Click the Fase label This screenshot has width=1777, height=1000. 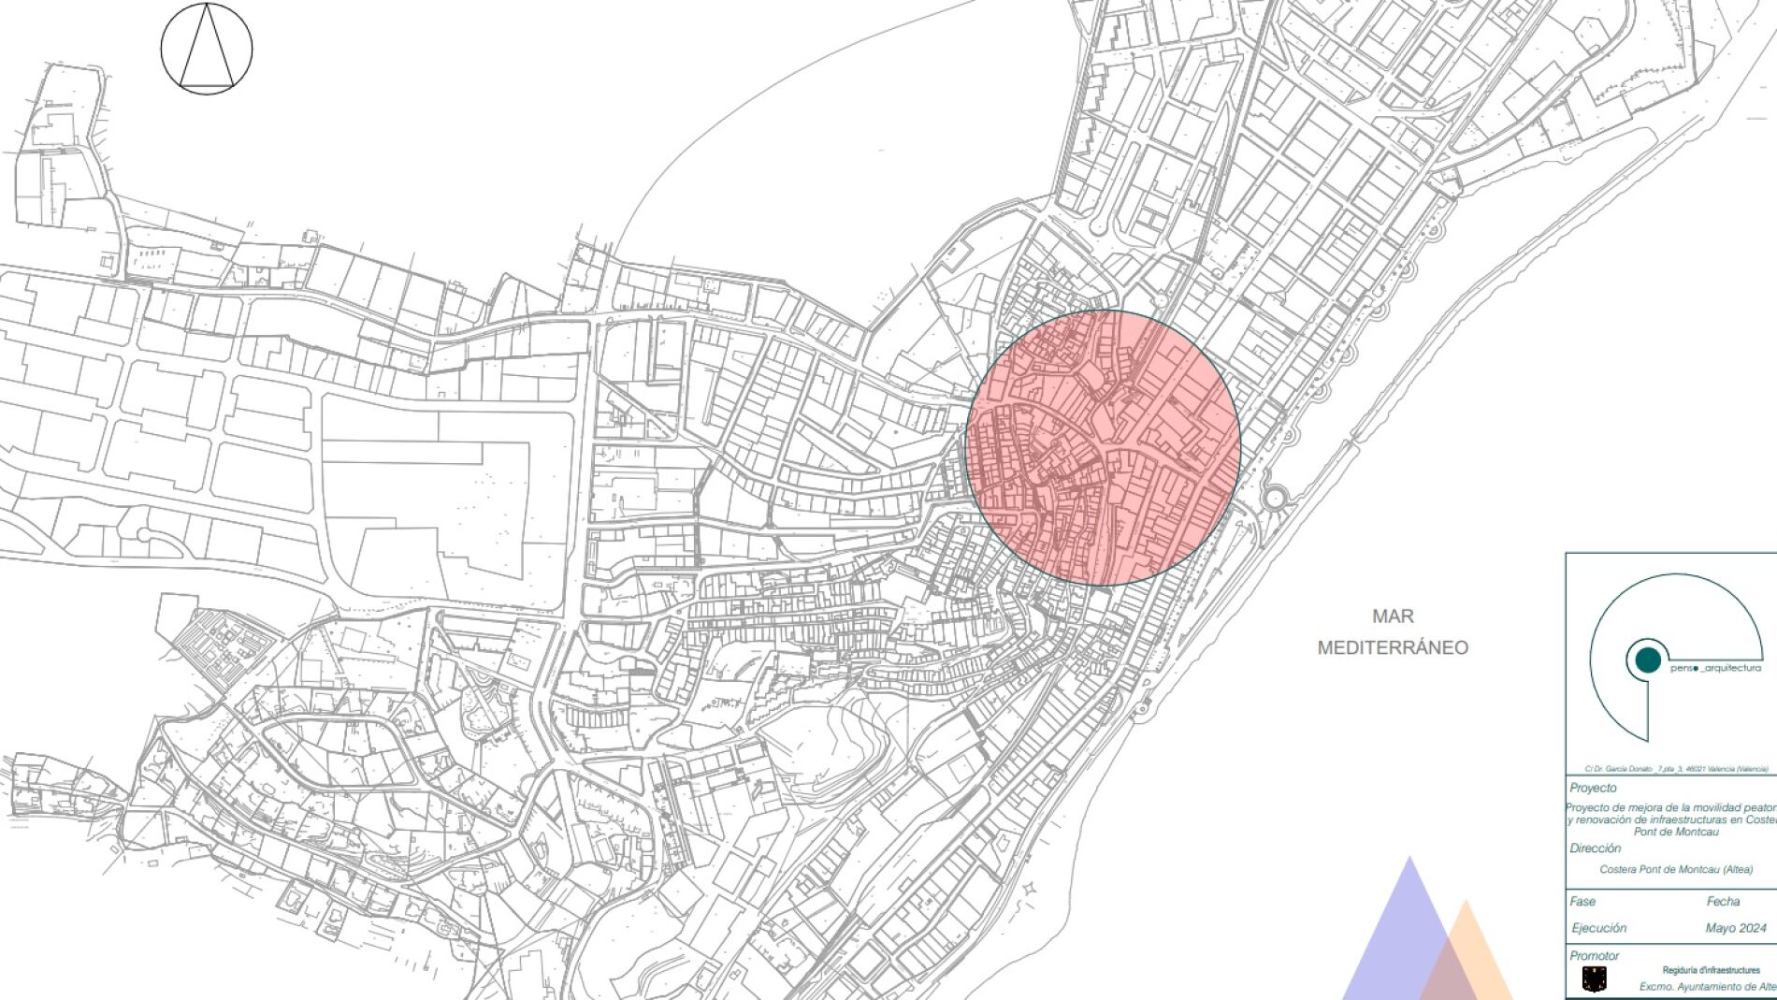pos(1582,902)
